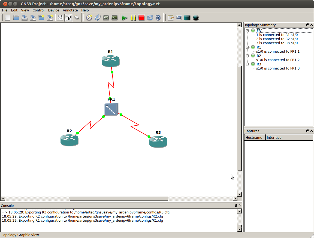Viewport: 314px width, 238px height.
Task: Close the Captures panel
Action: tap(311, 131)
